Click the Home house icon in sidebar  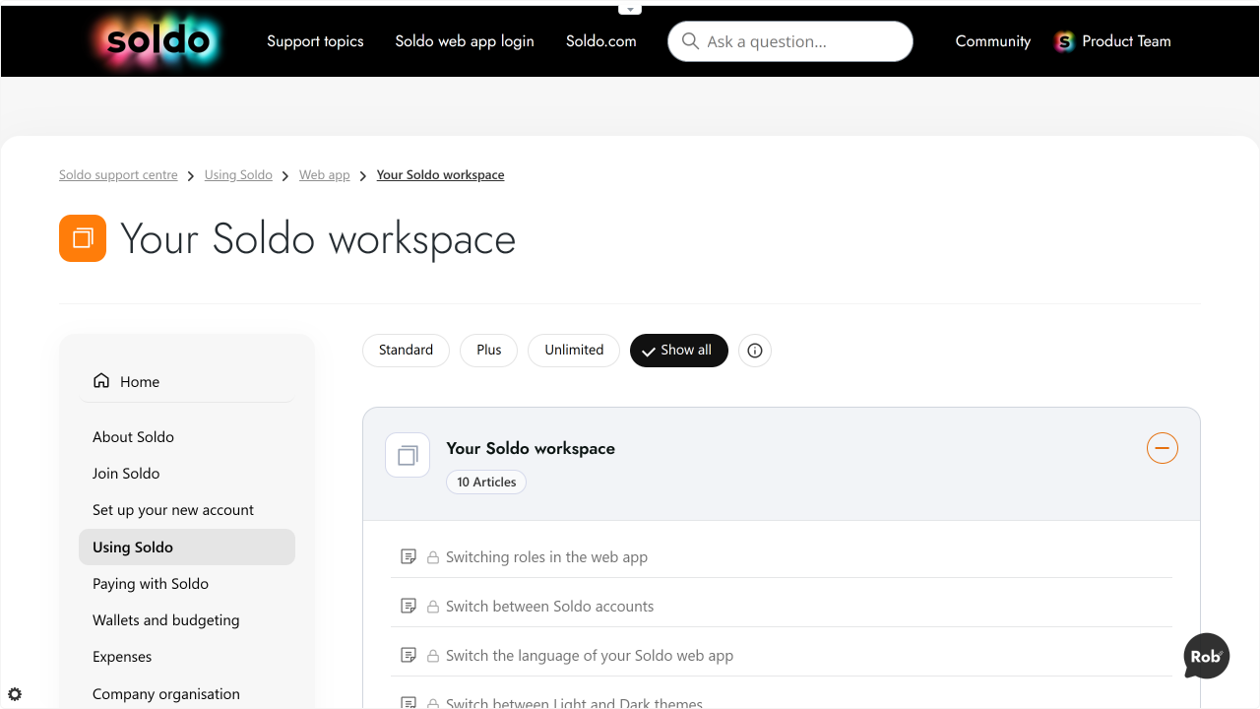pos(101,381)
